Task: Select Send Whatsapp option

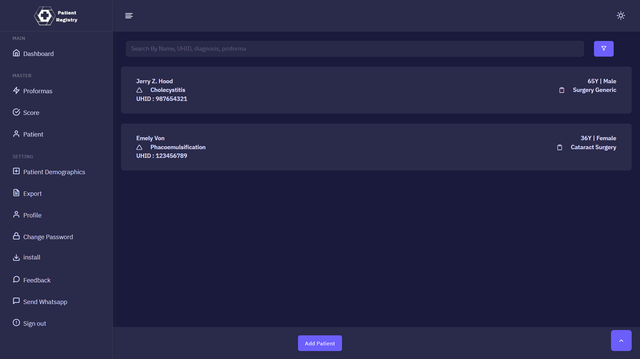Action: pos(45,302)
